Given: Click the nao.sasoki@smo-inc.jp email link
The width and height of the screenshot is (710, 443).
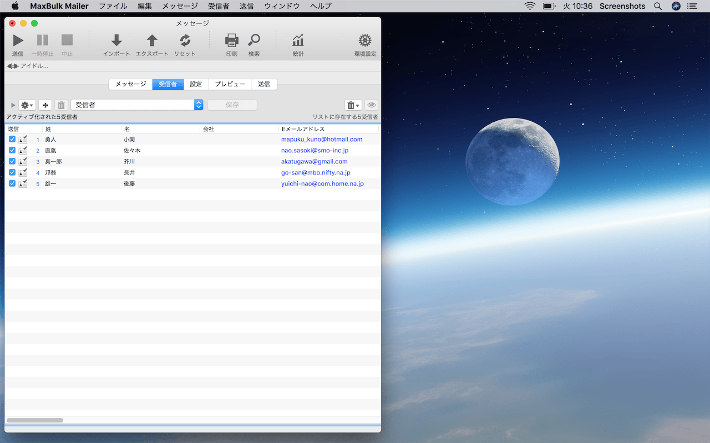Looking at the screenshot, I should 315,151.
